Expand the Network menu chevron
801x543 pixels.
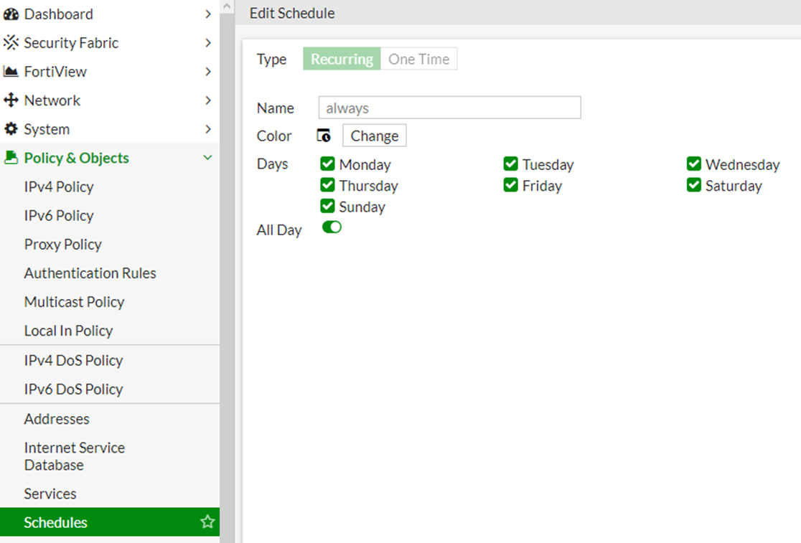click(207, 100)
